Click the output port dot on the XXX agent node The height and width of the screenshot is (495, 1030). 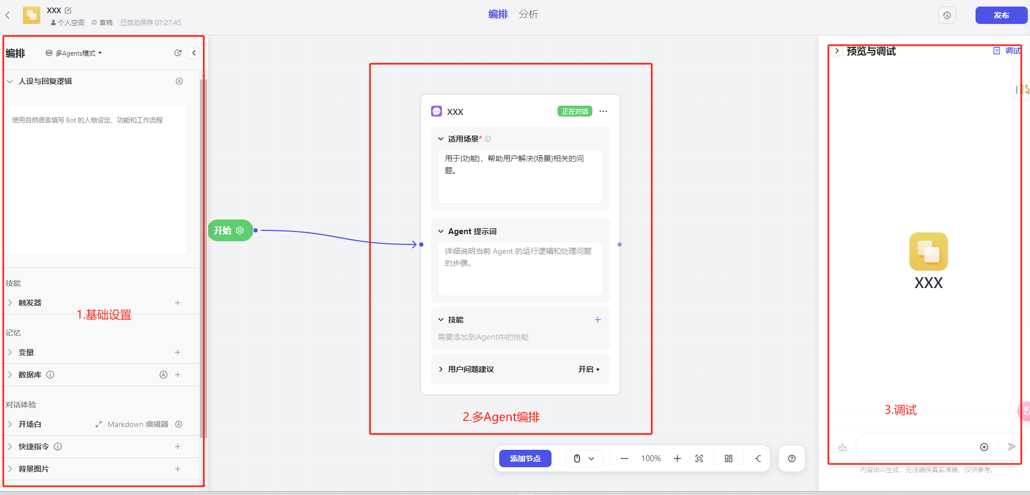pos(620,245)
